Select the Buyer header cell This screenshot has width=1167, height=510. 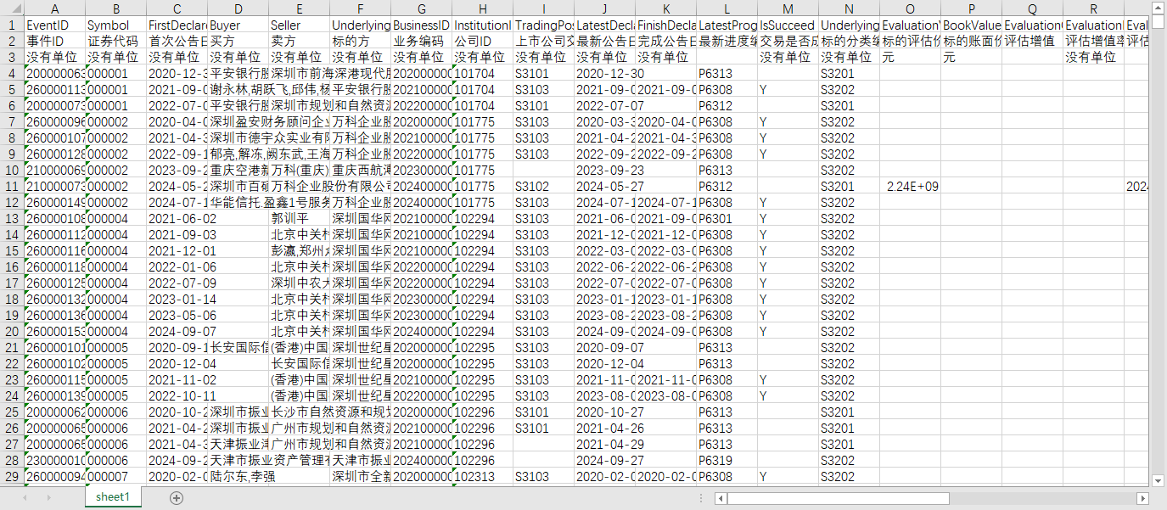pyautogui.click(x=238, y=25)
